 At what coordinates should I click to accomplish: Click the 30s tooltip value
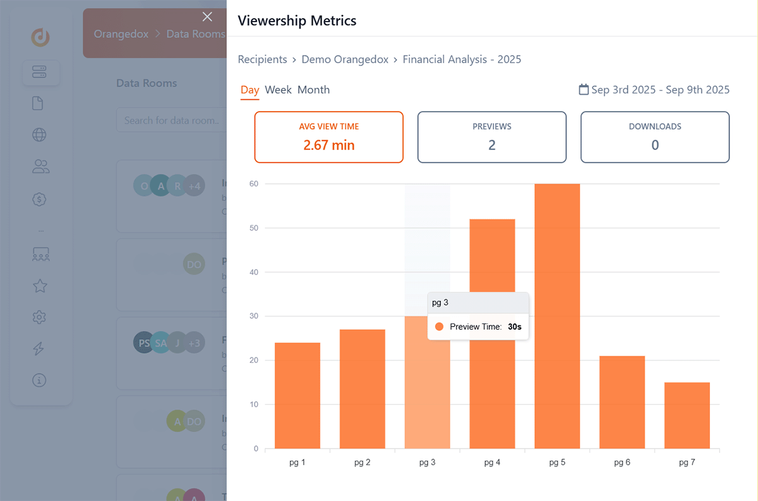pyautogui.click(x=515, y=327)
